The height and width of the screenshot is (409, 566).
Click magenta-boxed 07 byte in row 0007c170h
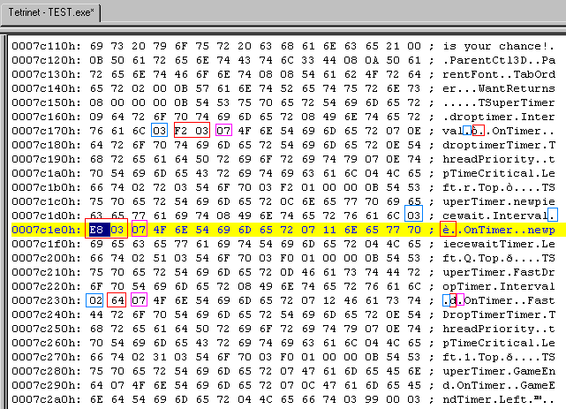click(223, 131)
